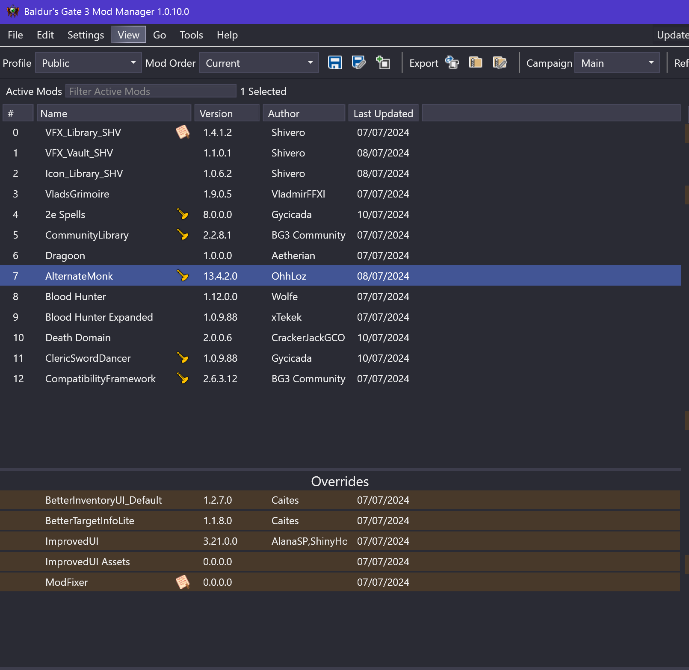Select the Blood Hunter Expanded mod row

(340, 317)
